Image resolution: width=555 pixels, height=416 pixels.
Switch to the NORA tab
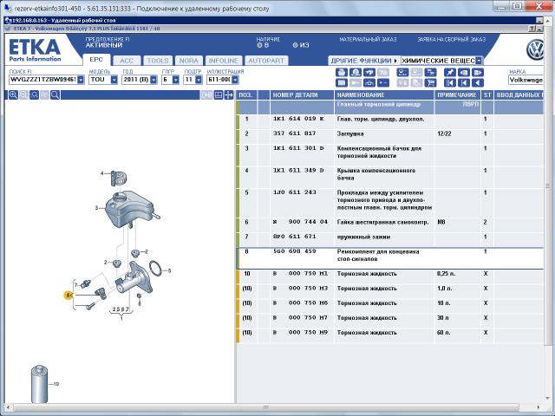click(x=189, y=61)
